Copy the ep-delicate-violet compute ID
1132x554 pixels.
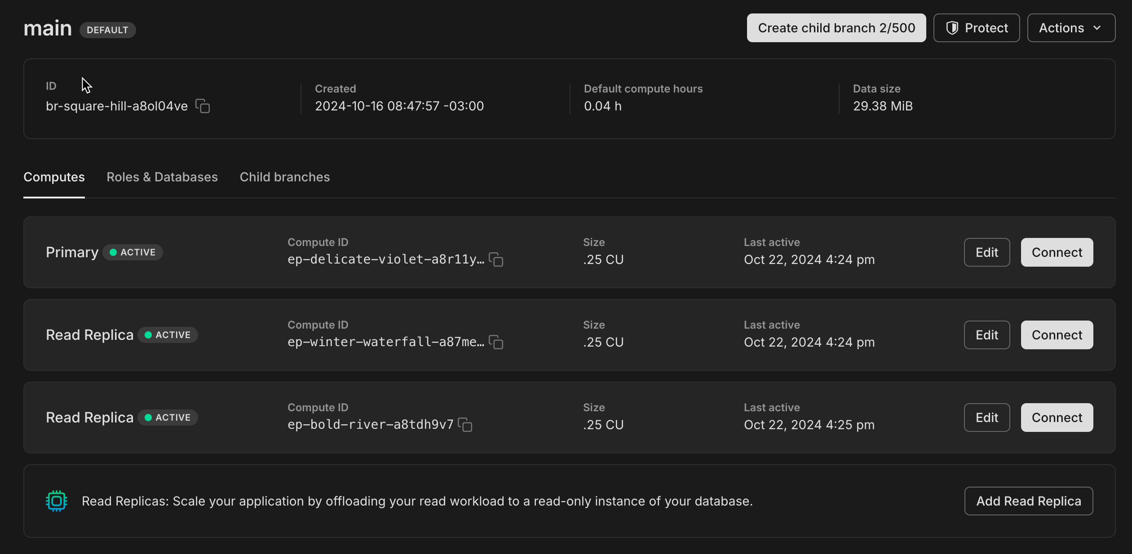click(496, 259)
